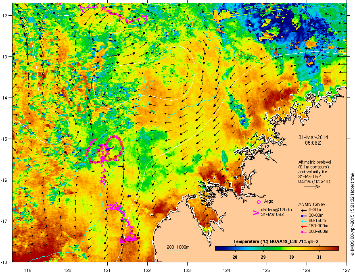The width and height of the screenshot is (355, 274).
Task: Click the latitude axis label -16
Action: 4,180
